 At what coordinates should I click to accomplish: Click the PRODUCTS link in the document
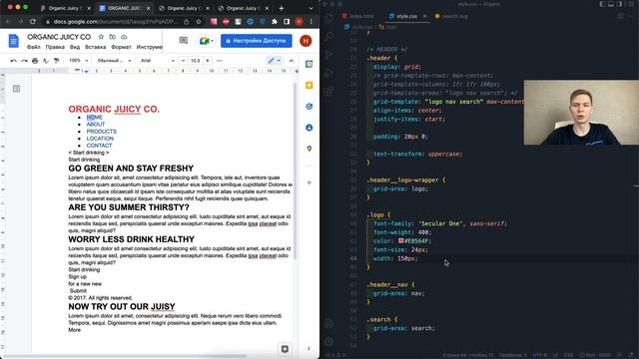(102, 132)
